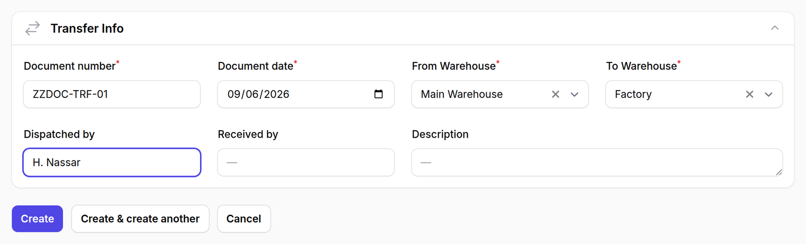Viewport: 806px width, 244px height.
Task: Click the Factory value in To Warehouse
Action: pos(633,94)
